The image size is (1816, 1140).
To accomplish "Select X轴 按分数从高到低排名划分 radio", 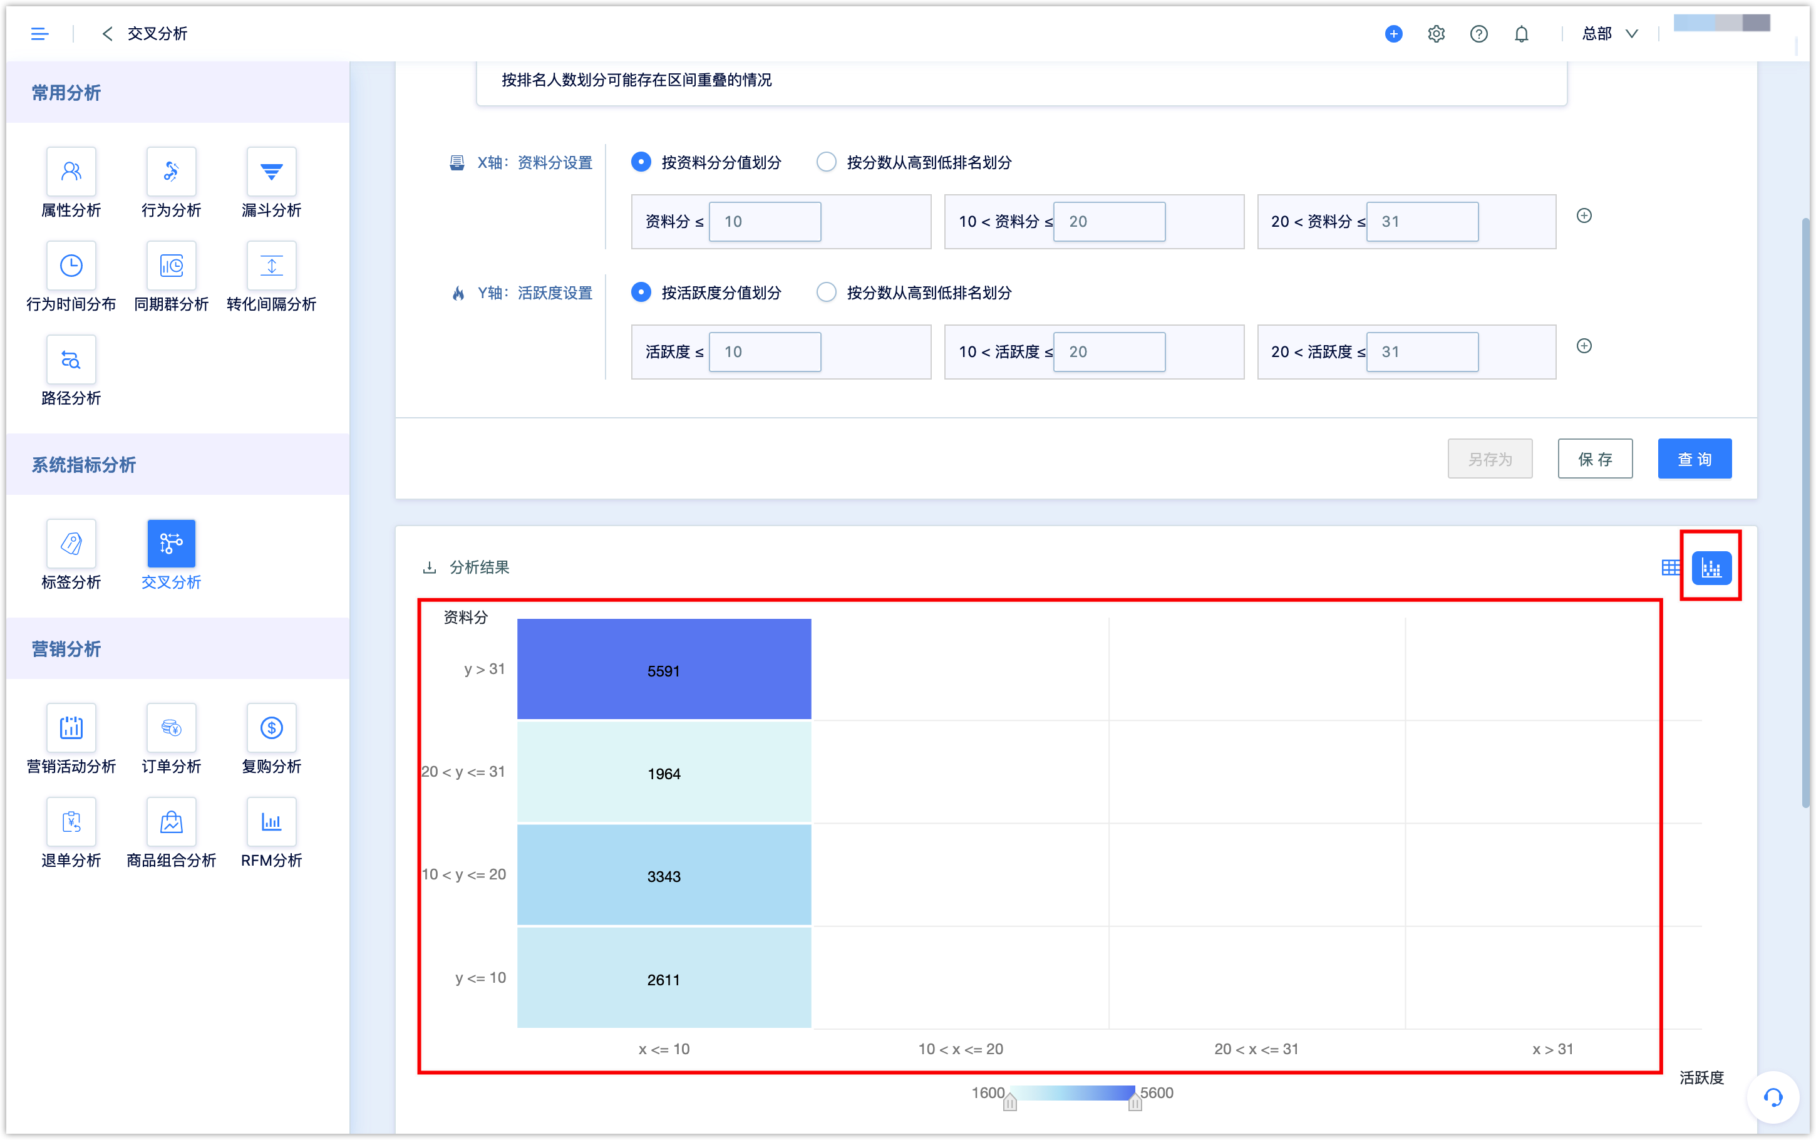I will 826,162.
